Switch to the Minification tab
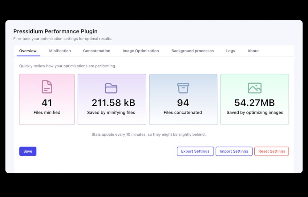This screenshot has width=308, height=197. pos(60,51)
